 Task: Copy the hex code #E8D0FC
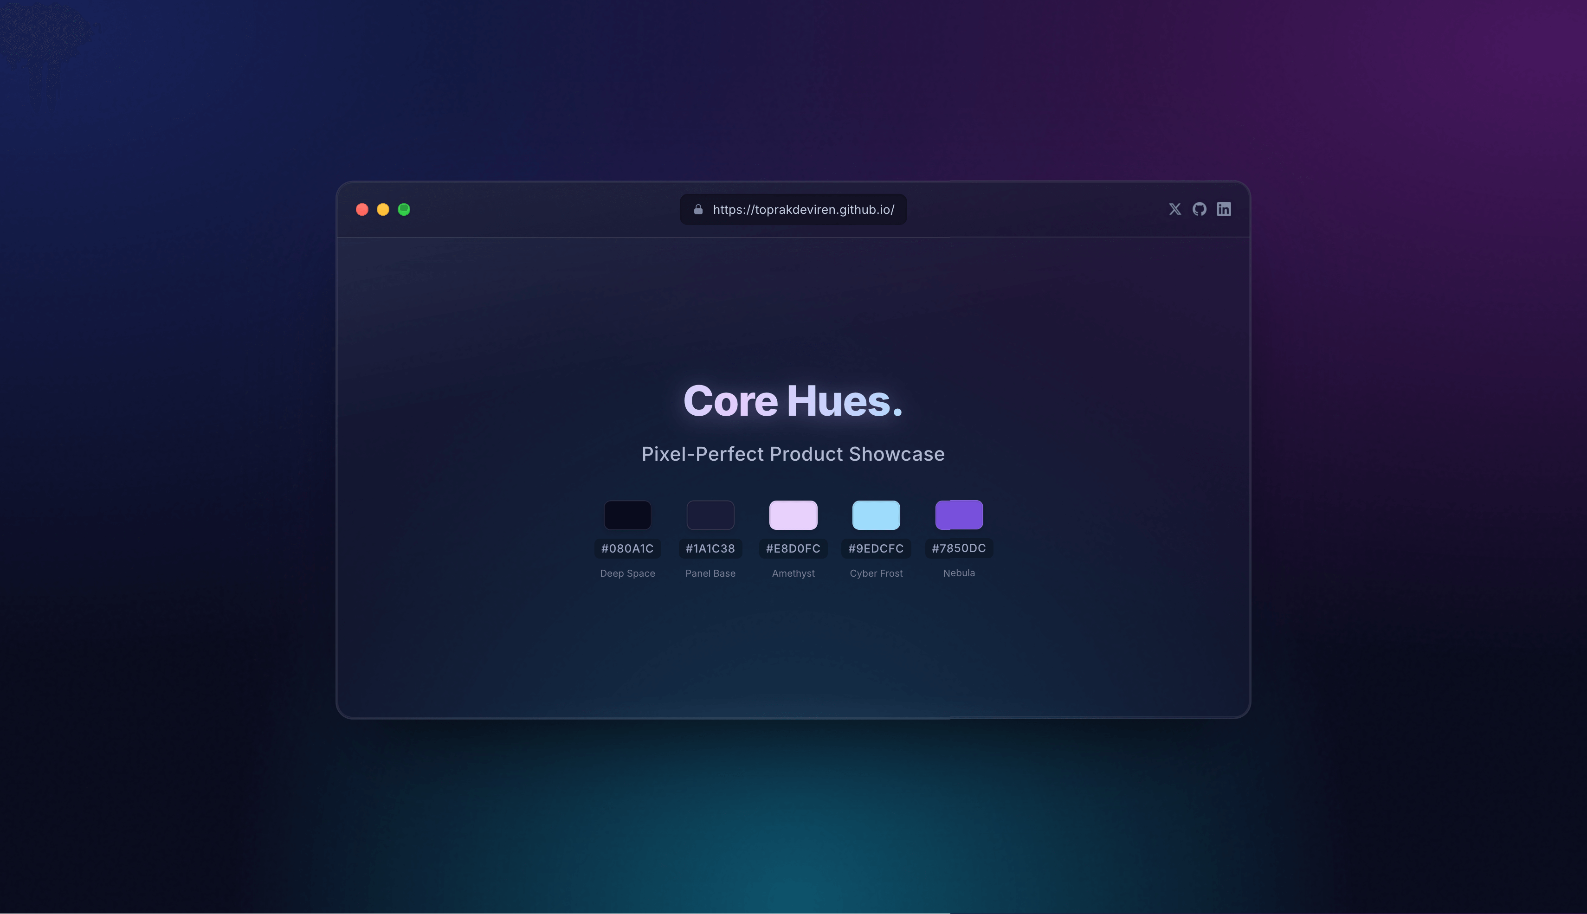793,548
